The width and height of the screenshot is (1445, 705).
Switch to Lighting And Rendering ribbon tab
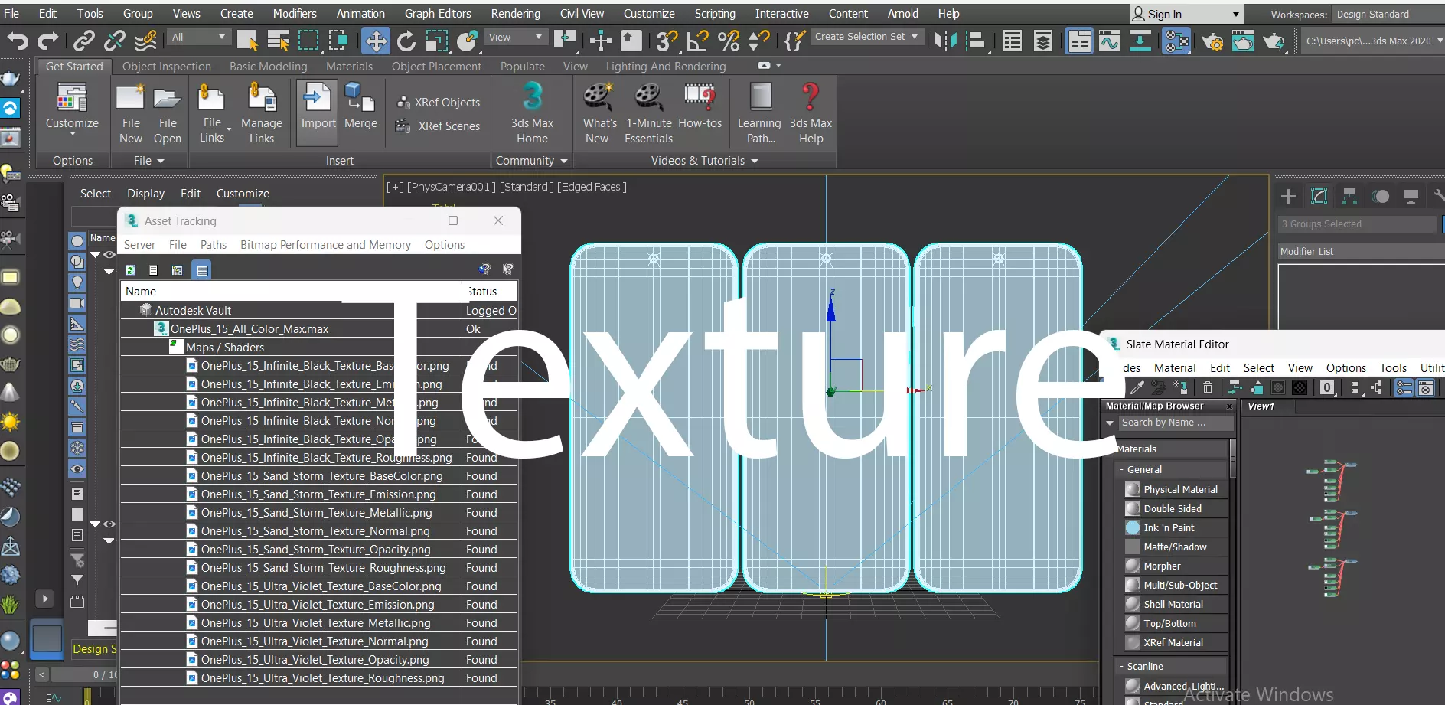(x=666, y=67)
